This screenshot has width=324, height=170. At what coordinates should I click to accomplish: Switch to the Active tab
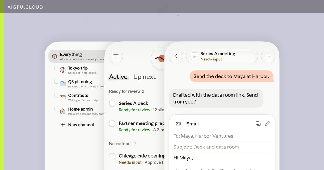(x=118, y=77)
